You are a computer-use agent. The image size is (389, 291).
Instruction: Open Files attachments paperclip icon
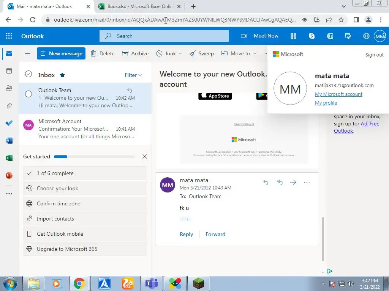9,106
